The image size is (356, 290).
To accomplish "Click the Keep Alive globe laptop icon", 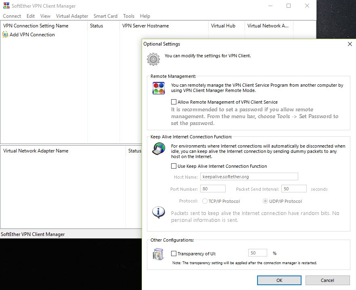I will coord(159,149).
